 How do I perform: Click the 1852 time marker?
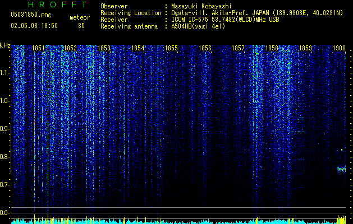point(71,48)
